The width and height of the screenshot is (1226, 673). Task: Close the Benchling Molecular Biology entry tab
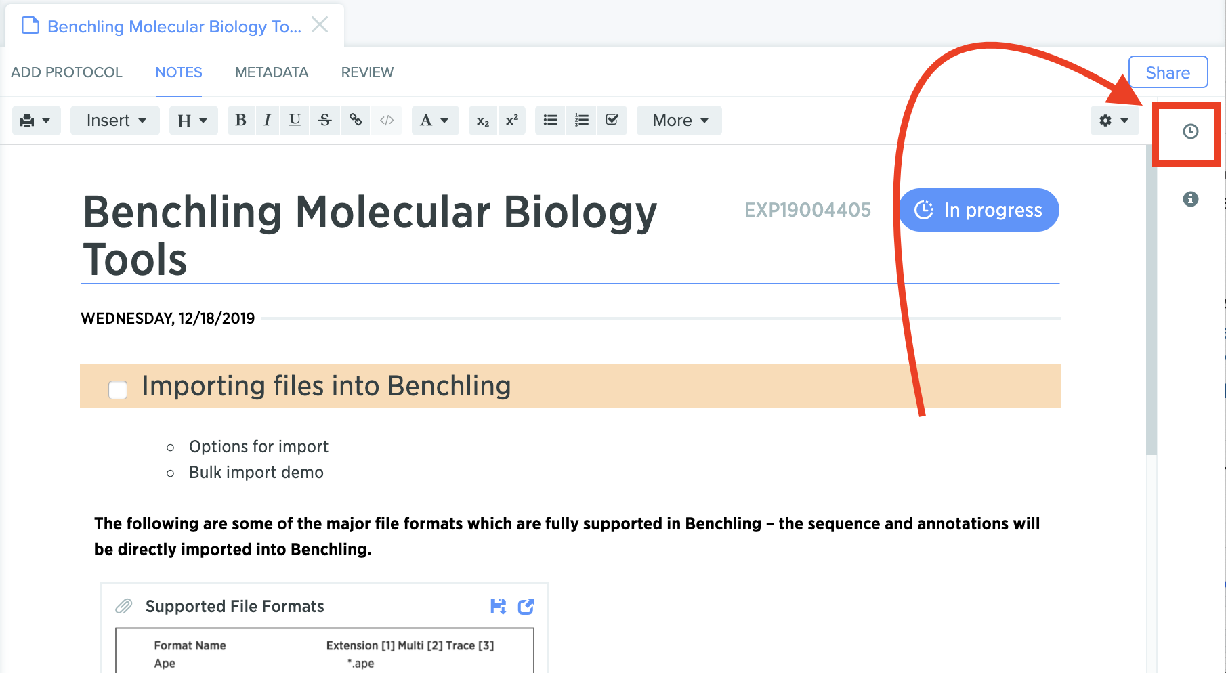(x=320, y=25)
